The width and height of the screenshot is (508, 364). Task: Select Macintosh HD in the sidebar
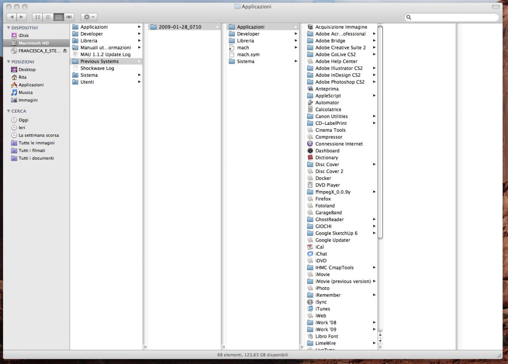click(36, 43)
